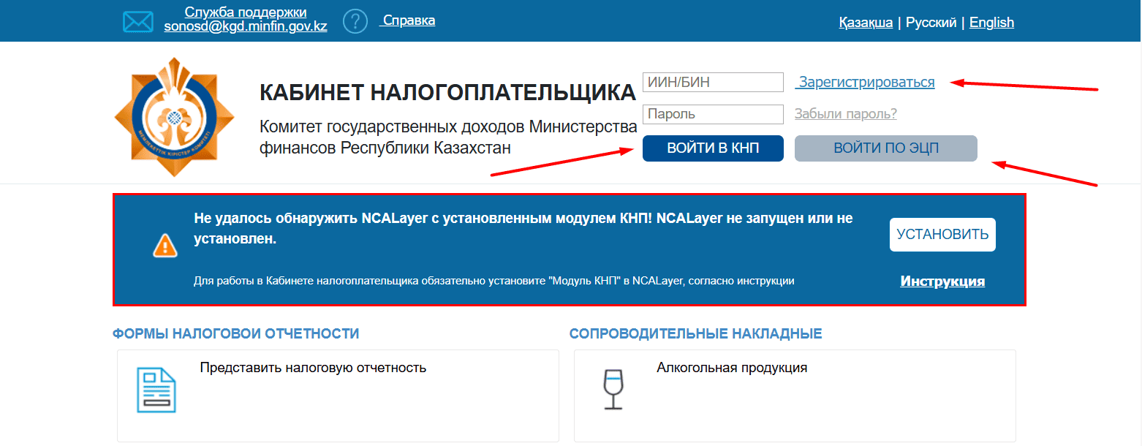Switch language to Қазақша
Image resolution: width=1142 pixels, height=446 pixels.
[866, 22]
